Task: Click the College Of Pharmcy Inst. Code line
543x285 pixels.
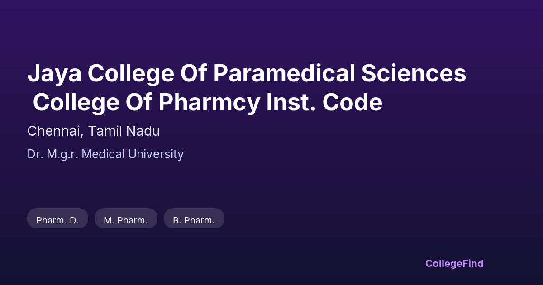Action: (207, 103)
